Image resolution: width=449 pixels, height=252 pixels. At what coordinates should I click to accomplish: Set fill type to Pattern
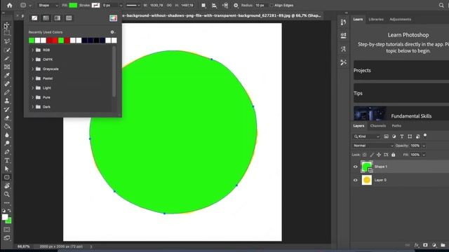[69, 18]
